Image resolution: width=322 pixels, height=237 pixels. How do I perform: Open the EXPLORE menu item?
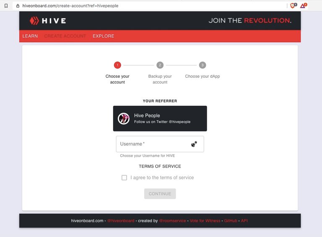click(x=103, y=36)
